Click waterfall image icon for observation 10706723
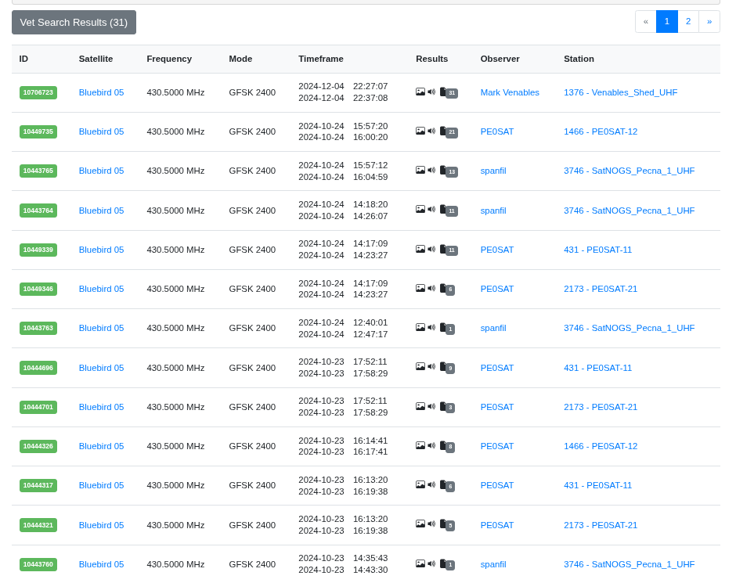This screenshot has height=583, width=736. coord(420,92)
